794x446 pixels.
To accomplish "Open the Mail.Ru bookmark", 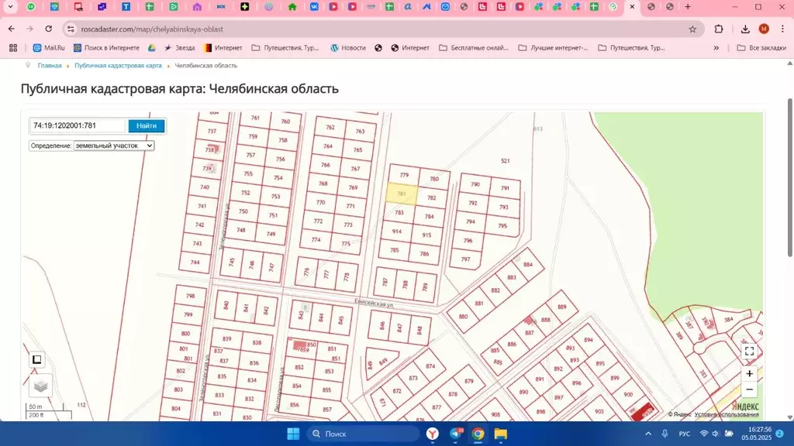I will tap(49, 47).
